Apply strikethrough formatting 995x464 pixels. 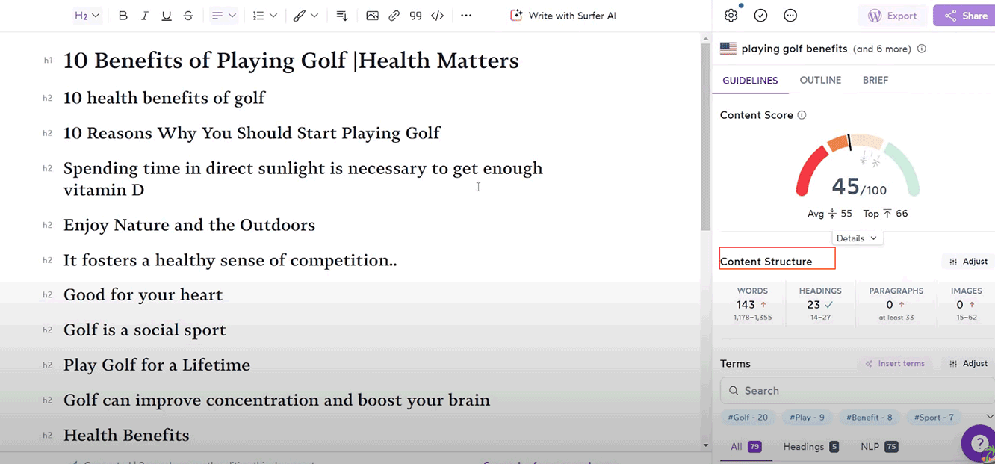click(x=188, y=16)
